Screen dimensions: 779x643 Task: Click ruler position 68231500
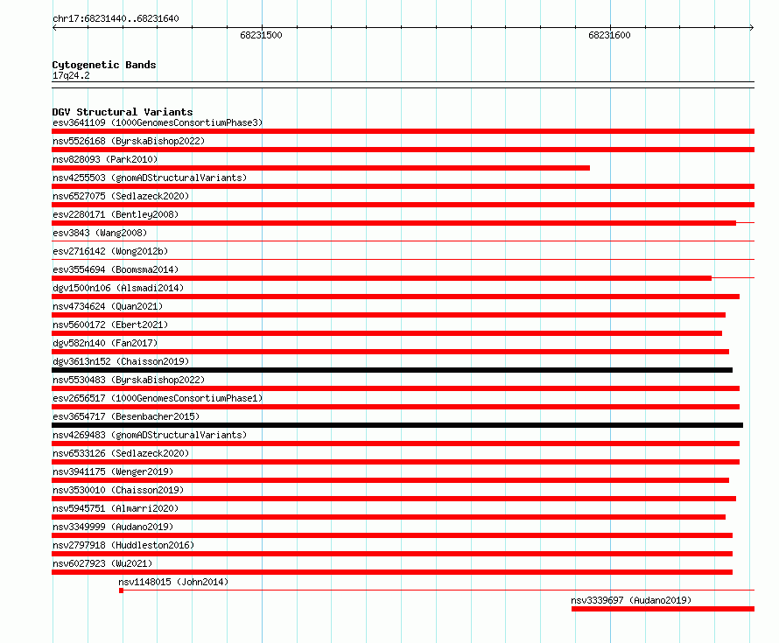261,35
